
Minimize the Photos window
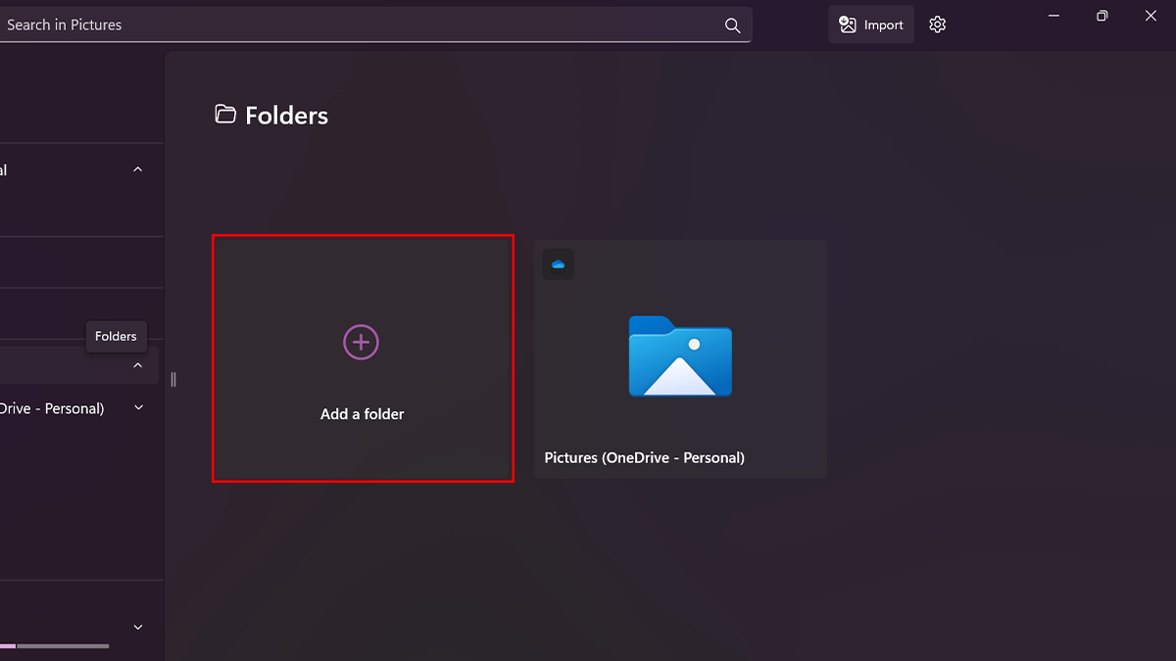click(x=1054, y=16)
